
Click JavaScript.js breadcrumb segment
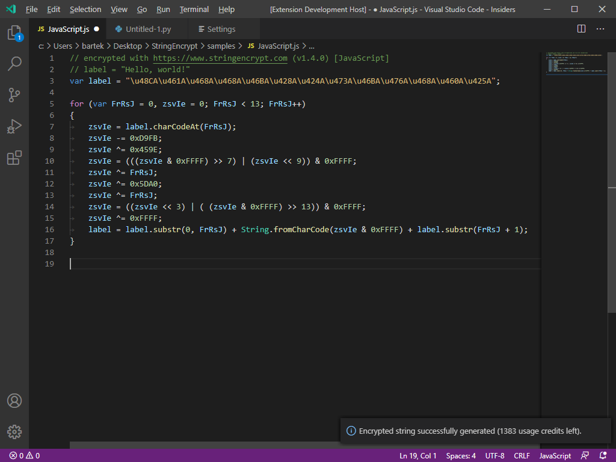tap(274, 46)
